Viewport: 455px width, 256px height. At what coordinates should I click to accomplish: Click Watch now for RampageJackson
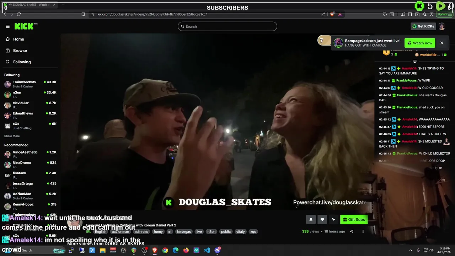click(420, 43)
